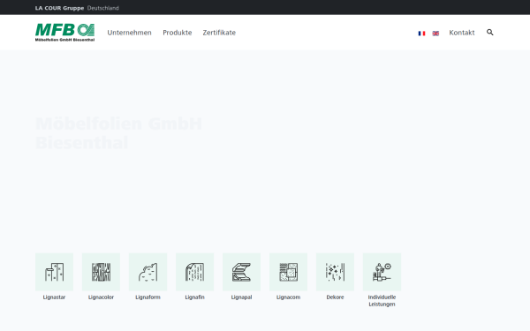
Task: Click the MFB logo
Action: 64,33
